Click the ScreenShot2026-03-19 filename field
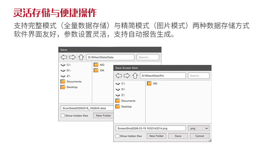 point(151,128)
